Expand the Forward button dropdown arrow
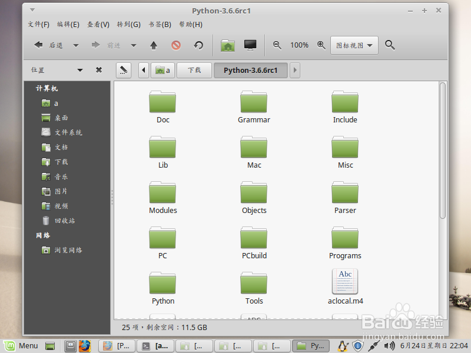This screenshot has height=353, width=471. [134, 45]
